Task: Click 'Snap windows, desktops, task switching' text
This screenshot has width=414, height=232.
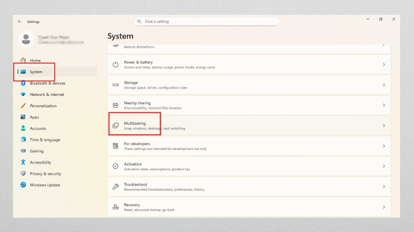Action: 154,128
